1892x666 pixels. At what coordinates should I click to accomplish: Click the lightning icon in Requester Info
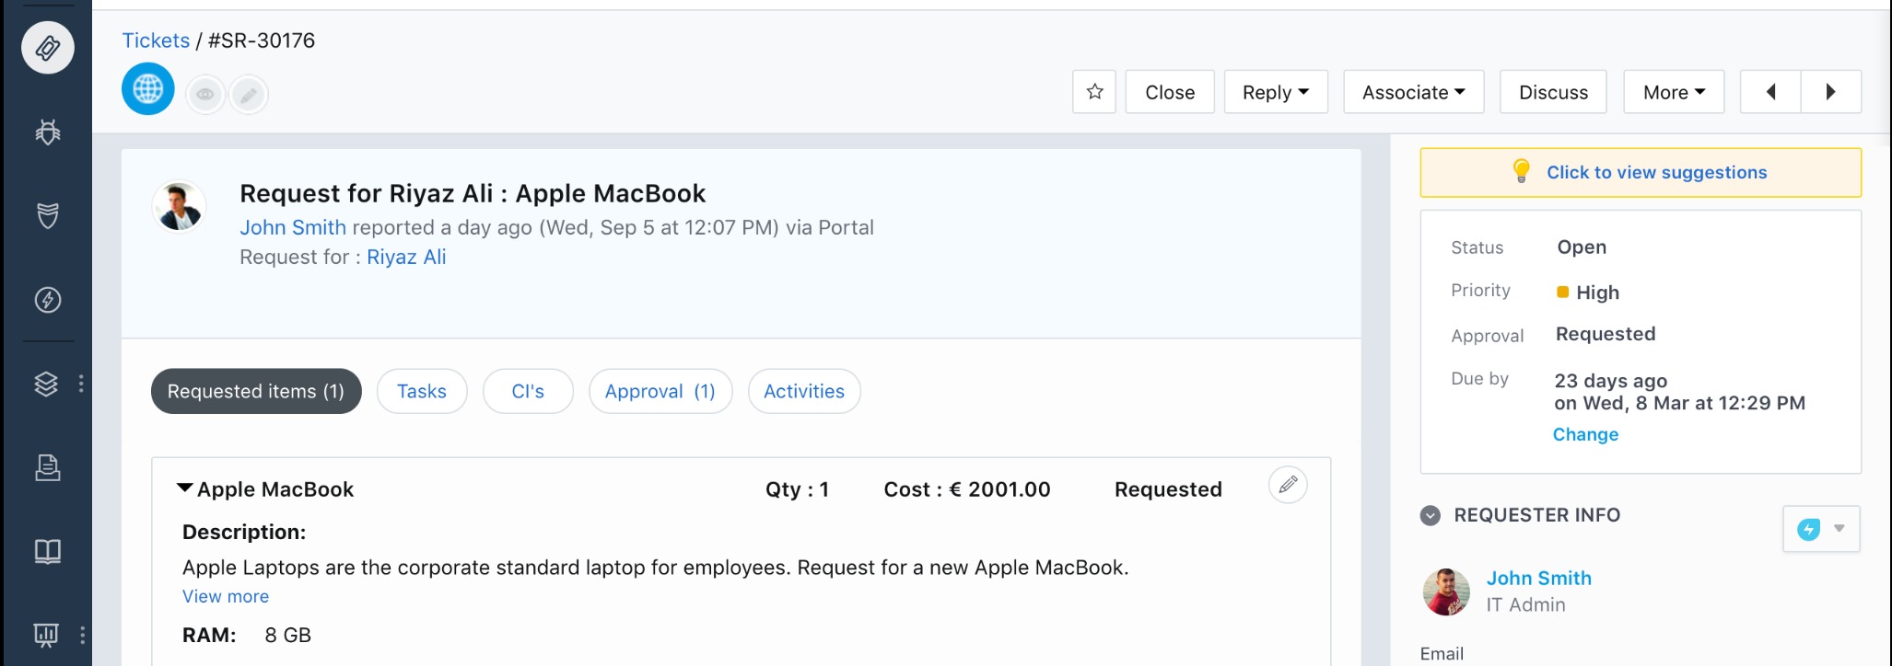tap(1809, 529)
